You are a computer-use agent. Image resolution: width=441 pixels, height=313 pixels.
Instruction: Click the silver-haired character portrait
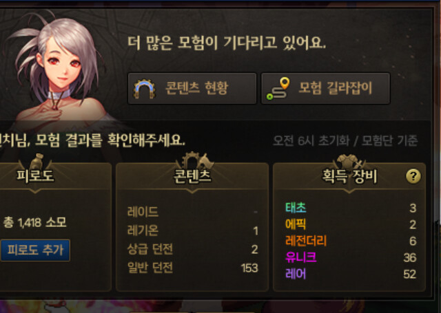point(57,70)
